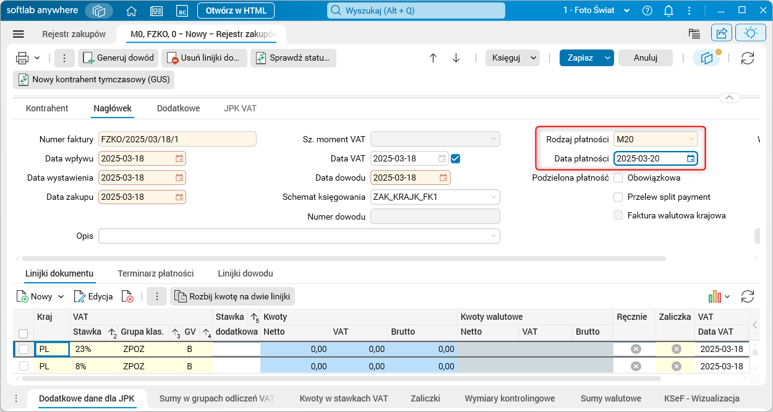Open the hamburger navigation menu
Viewport: 773px width, 412px height.
tap(19, 34)
